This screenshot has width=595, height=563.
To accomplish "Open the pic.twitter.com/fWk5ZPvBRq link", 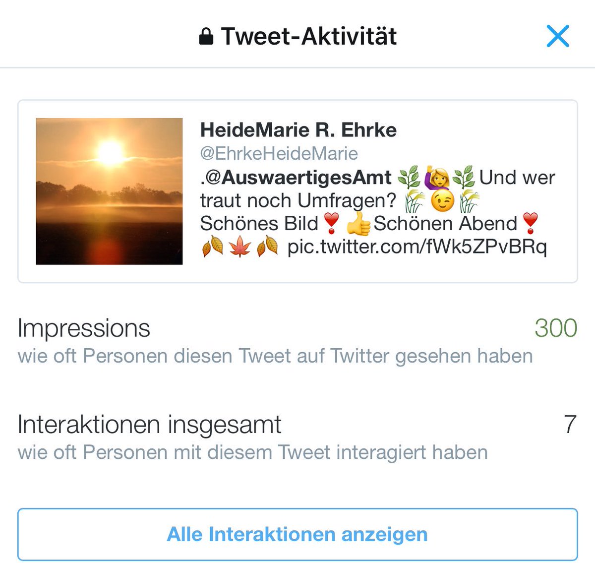I will point(417,247).
